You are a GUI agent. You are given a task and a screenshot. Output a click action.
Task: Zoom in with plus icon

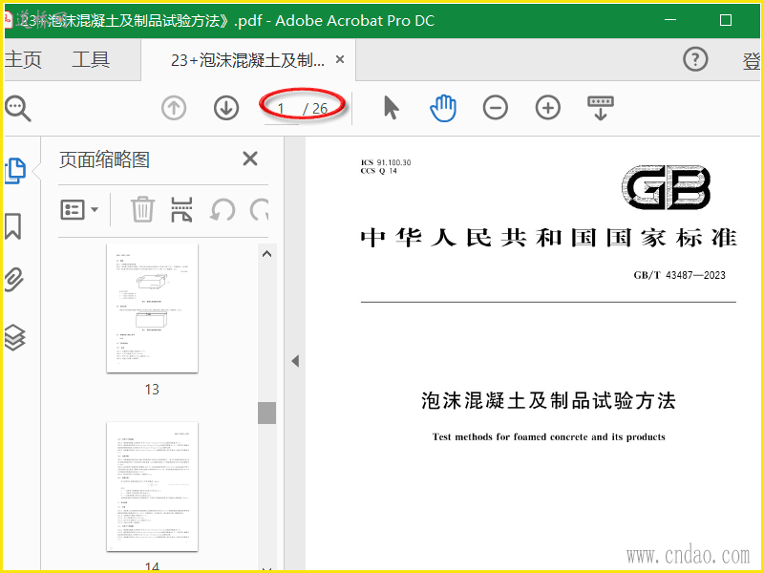click(548, 108)
